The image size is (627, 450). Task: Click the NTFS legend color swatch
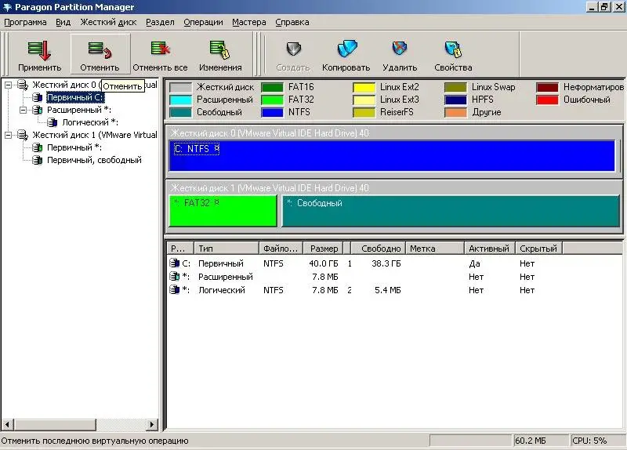point(272,112)
